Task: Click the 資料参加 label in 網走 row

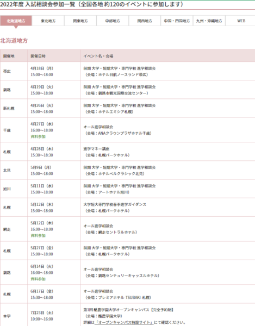Action: (x=38, y=236)
